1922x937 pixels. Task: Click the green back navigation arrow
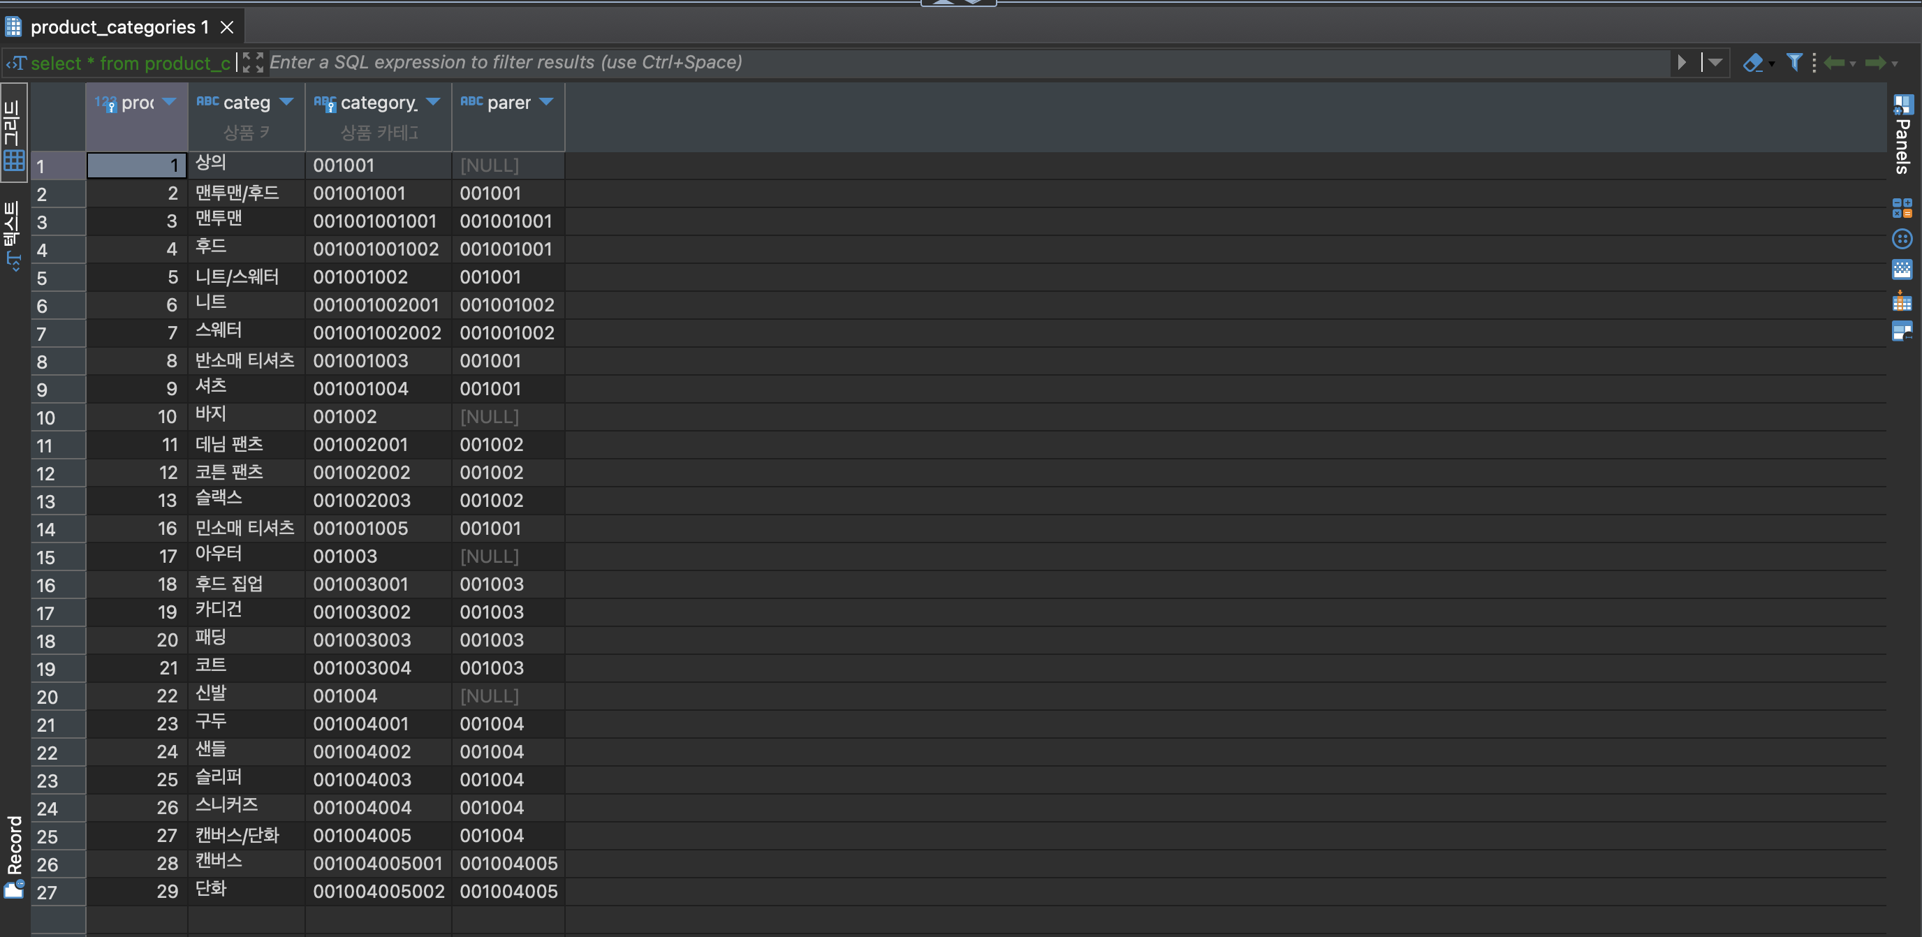click(1834, 63)
